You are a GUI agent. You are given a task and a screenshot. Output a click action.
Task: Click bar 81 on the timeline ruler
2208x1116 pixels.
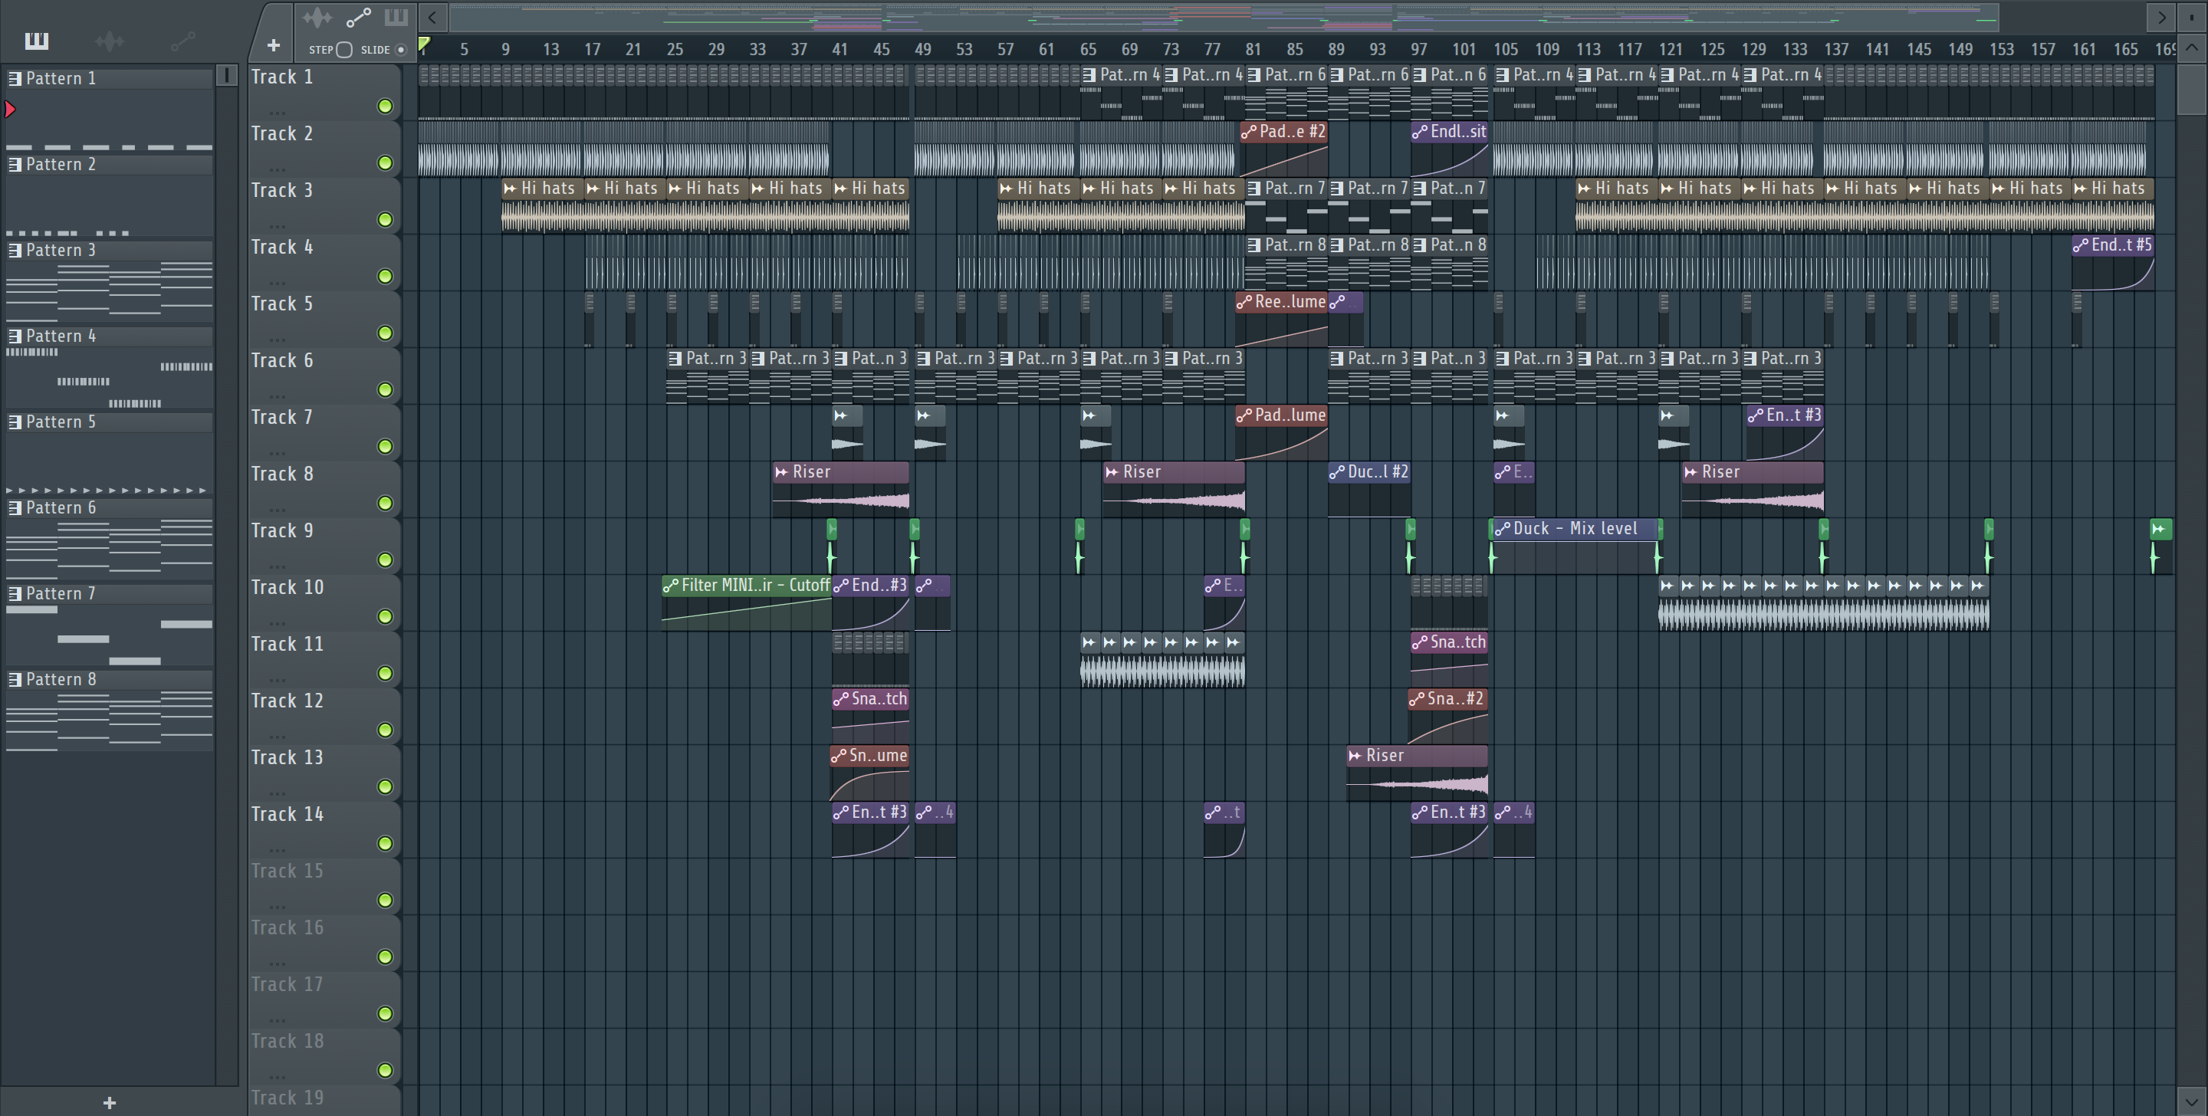(x=1253, y=50)
